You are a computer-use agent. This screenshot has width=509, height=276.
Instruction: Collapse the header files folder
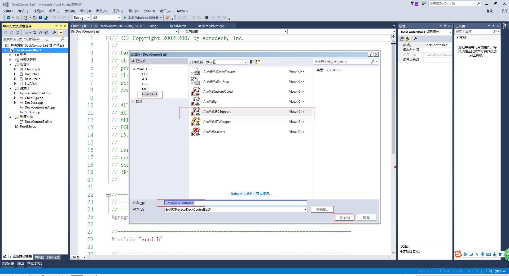(x=10, y=65)
